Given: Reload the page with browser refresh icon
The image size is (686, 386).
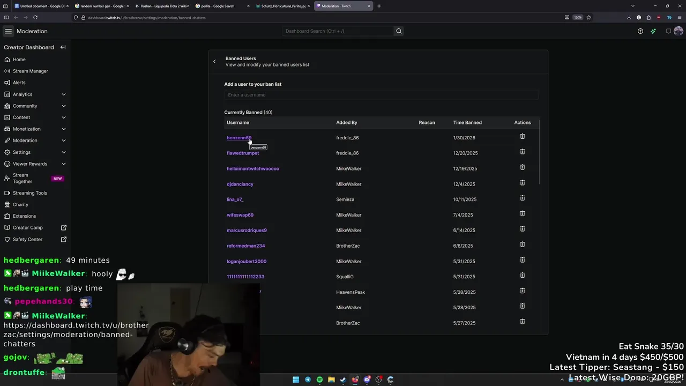Looking at the screenshot, I should (35, 17).
